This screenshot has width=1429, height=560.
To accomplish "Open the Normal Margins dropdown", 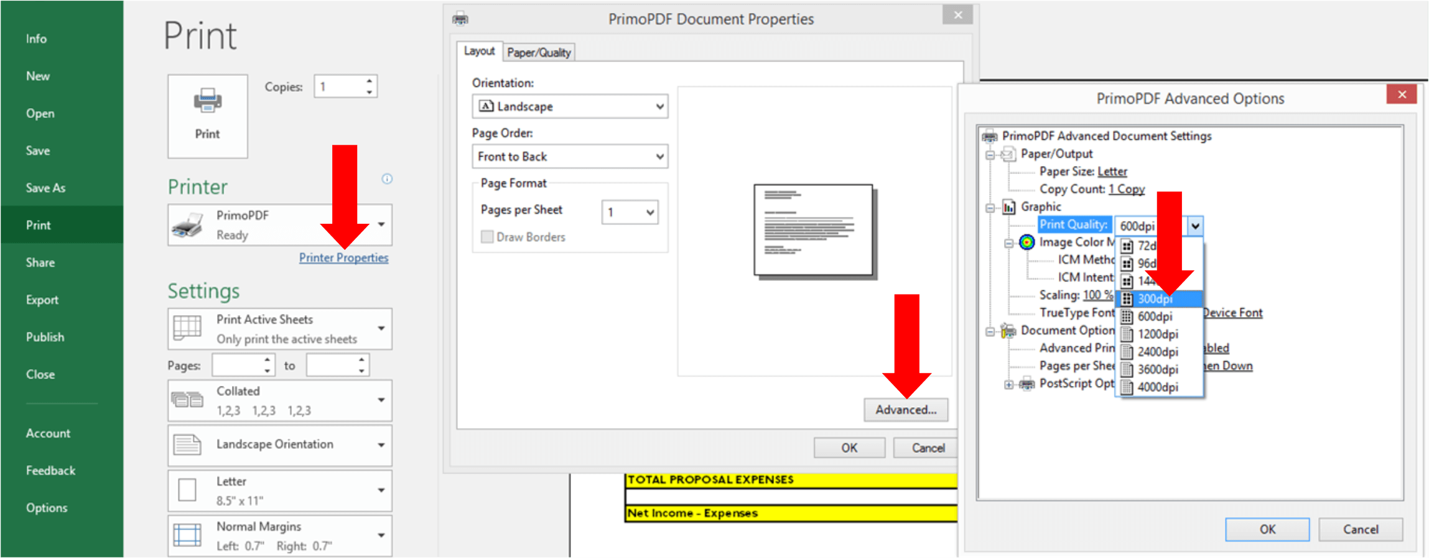I will pyautogui.click(x=280, y=536).
